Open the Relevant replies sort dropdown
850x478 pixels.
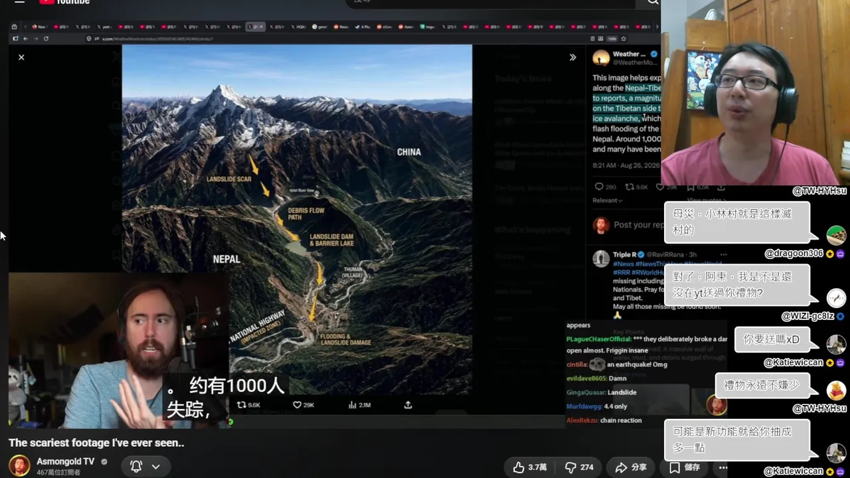[607, 200]
